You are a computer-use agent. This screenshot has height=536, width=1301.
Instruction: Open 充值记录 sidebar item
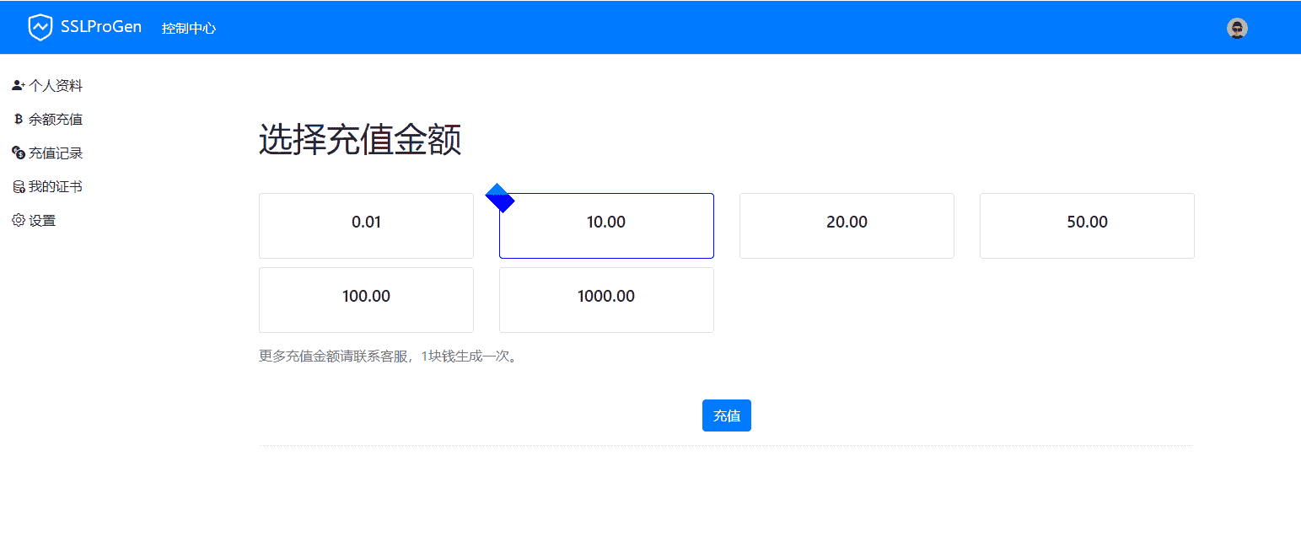click(56, 153)
